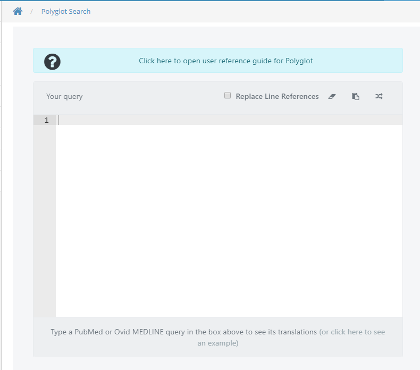Go to the home page icon
420x370 pixels.
point(18,11)
